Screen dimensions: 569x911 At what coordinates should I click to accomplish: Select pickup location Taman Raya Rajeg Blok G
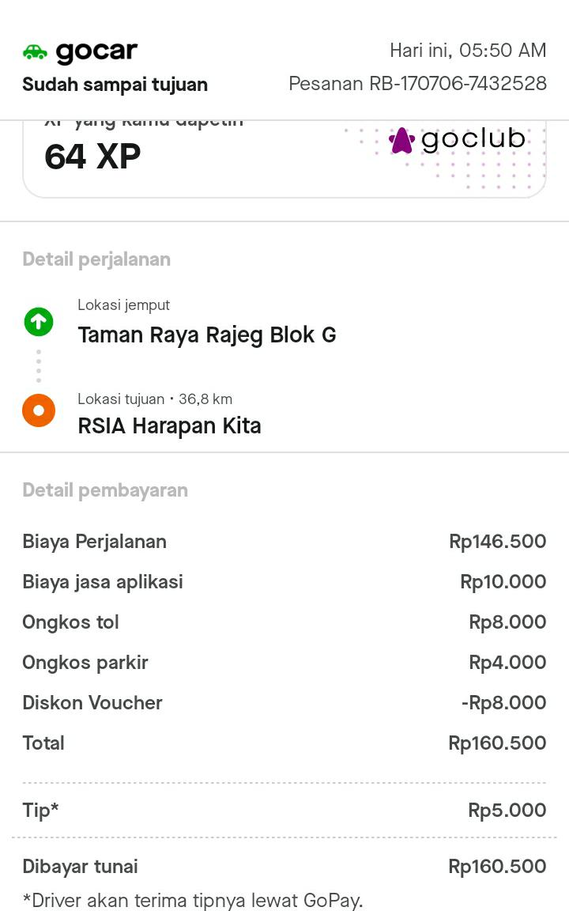tap(206, 335)
